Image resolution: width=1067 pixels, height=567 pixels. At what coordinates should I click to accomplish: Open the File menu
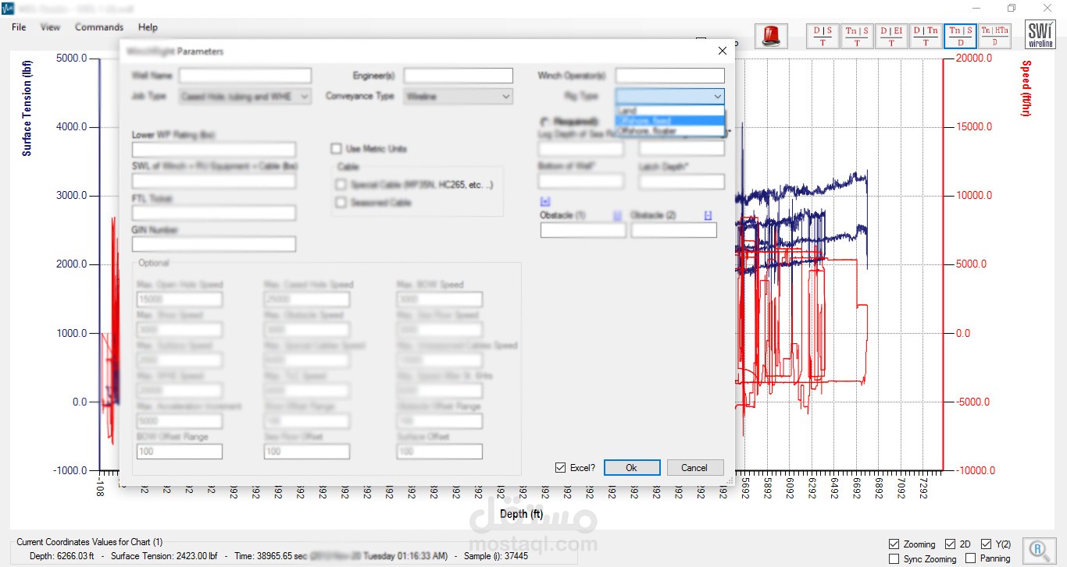point(19,27)
